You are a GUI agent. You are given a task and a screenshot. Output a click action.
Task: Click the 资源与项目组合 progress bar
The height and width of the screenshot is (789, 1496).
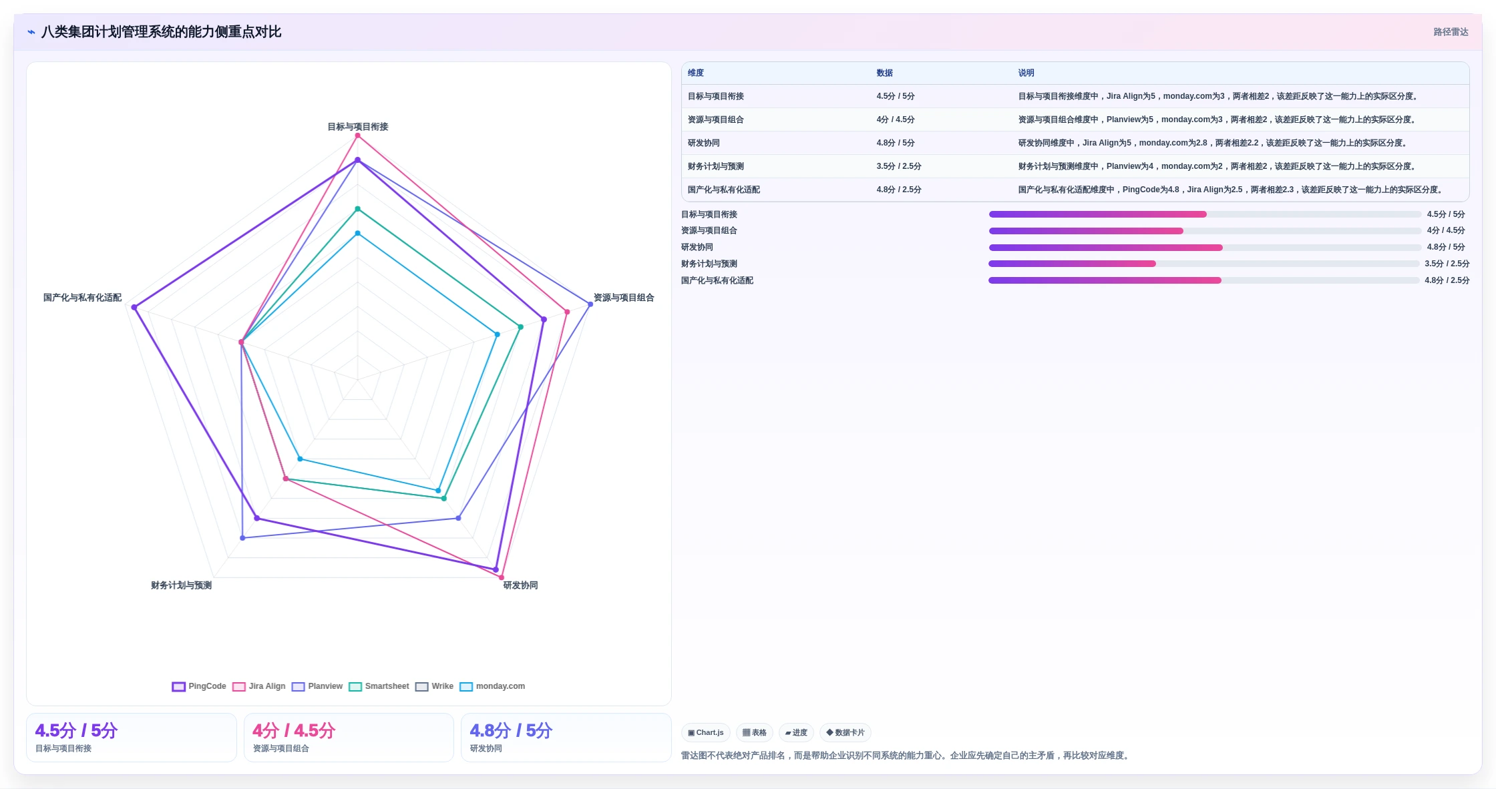1205,231
